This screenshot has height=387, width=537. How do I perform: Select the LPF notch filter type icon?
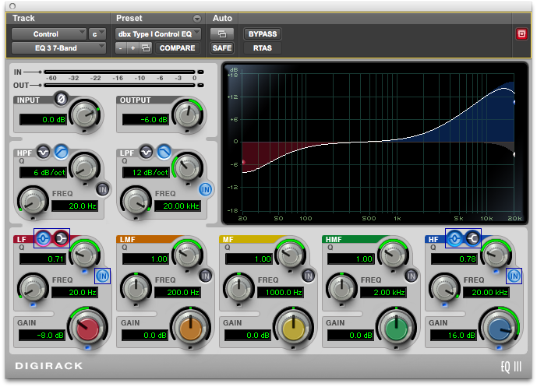coord(146,152)
